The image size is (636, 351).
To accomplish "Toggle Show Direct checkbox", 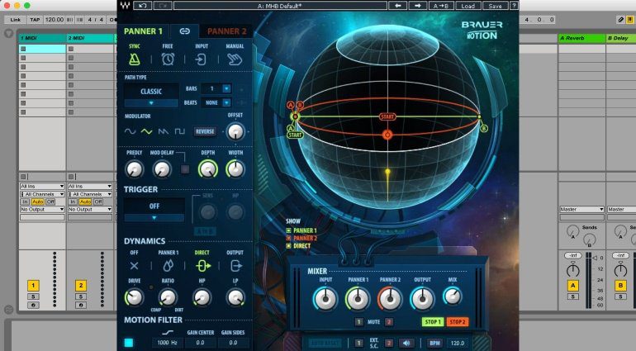I will coord(288,246).
